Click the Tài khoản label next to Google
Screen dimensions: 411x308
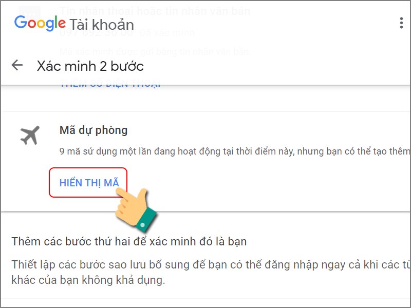[102, 25]
